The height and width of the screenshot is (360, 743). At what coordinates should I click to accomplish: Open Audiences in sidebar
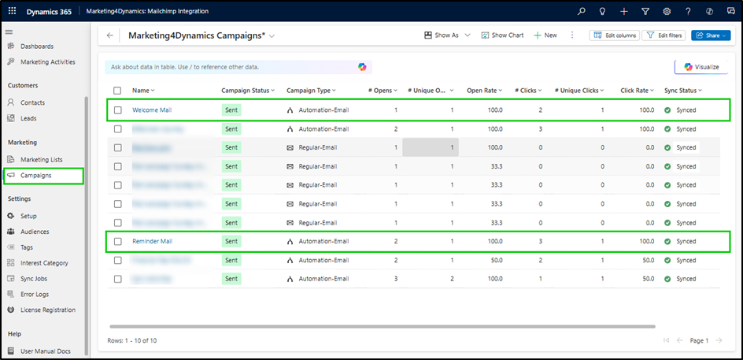(x=35, y=232)
